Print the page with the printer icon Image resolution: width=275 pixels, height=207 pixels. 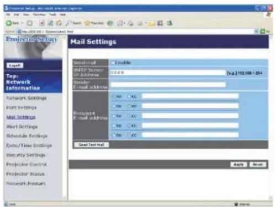point(131,23)
